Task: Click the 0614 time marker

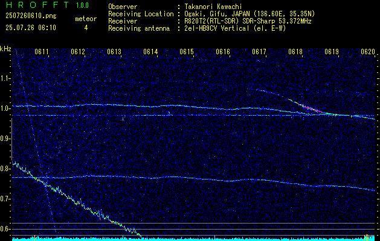Action: click(x=150, y=52)
